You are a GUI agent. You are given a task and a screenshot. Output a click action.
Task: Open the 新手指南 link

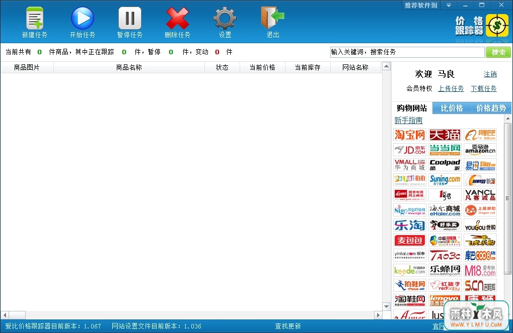[x=408, y=120]
